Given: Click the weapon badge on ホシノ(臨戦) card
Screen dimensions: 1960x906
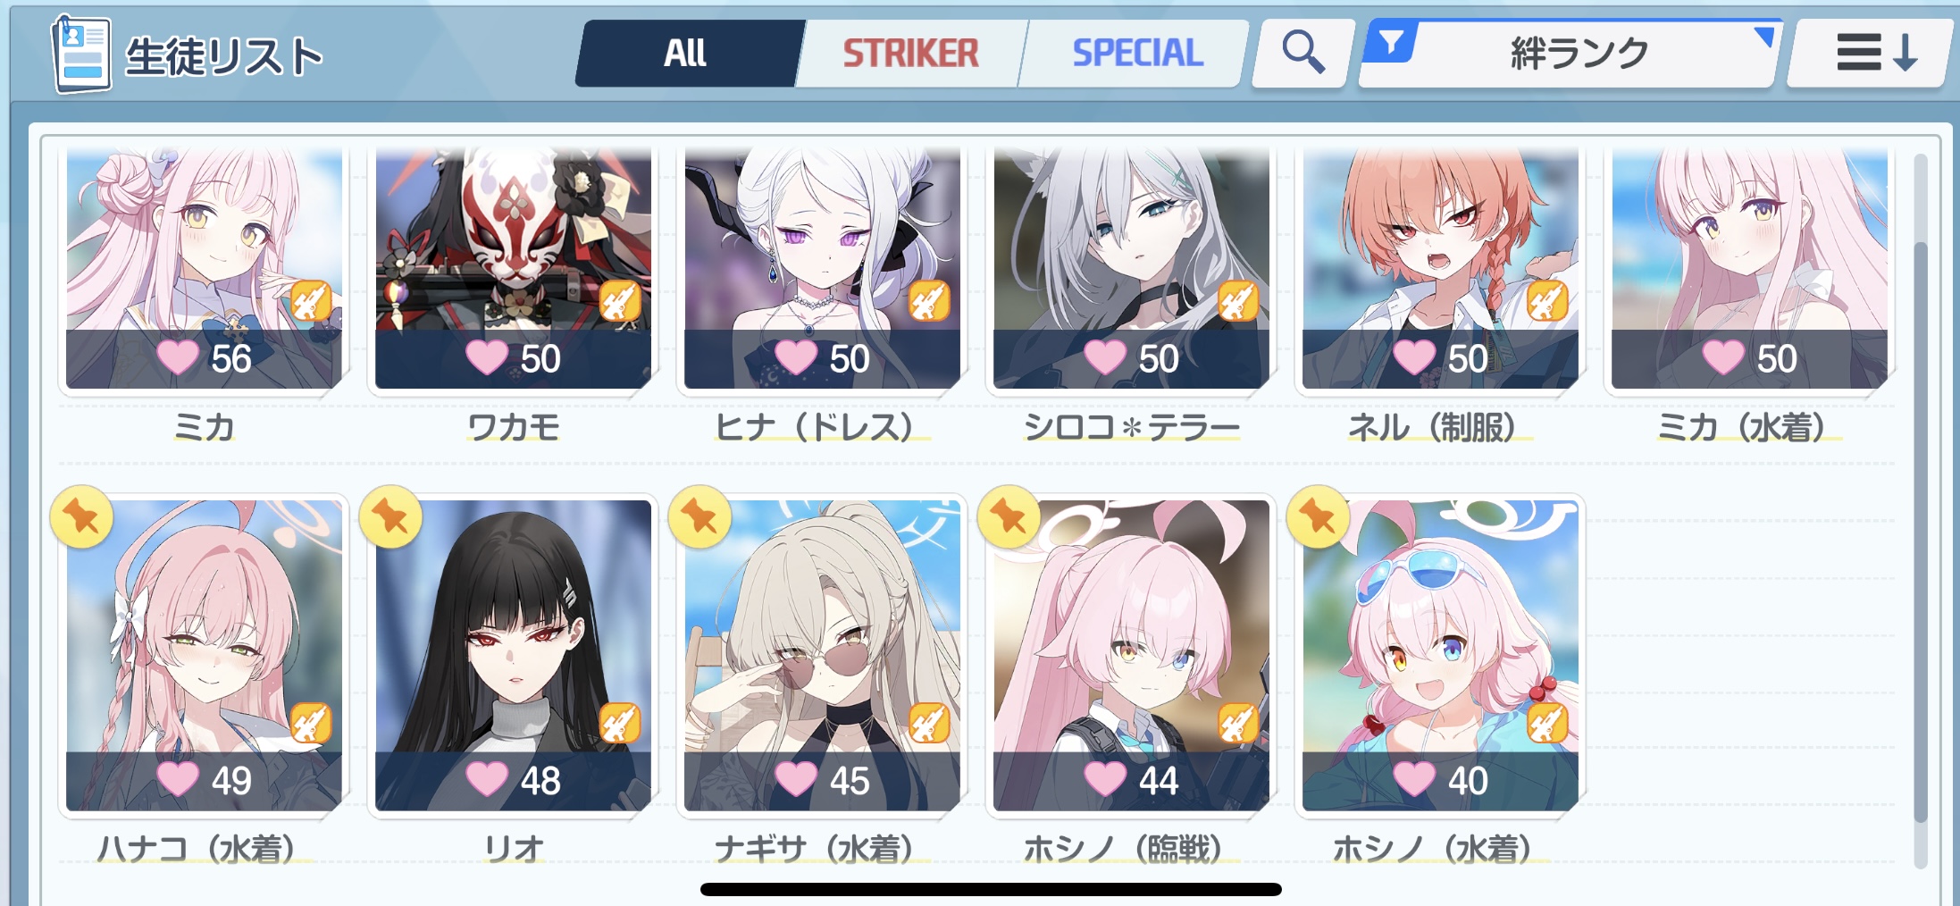Looking at the screenshot, I should coord(1238,723).
